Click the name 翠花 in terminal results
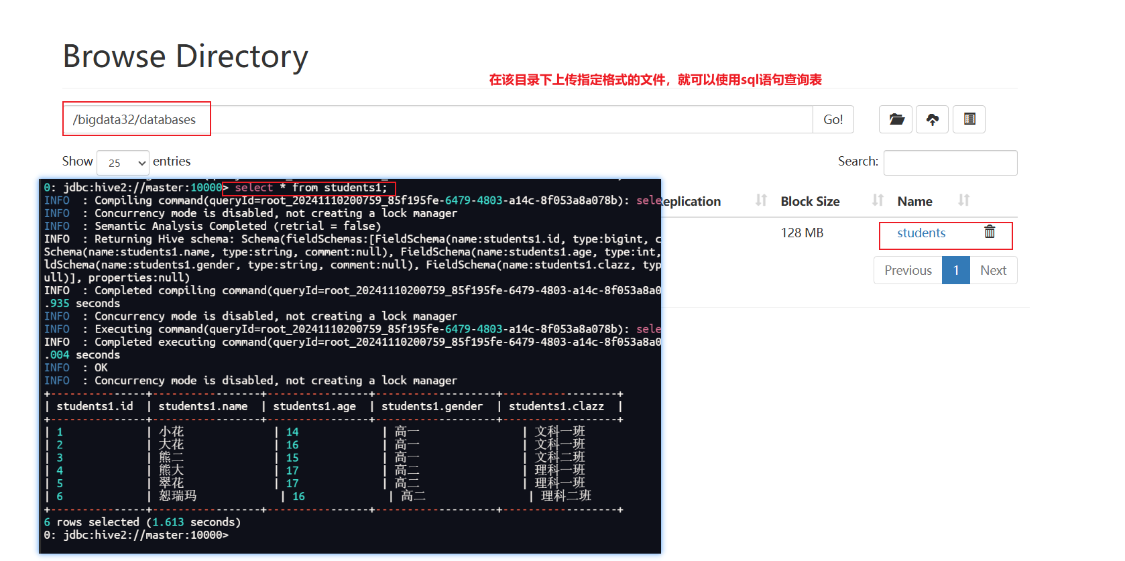The width and height of the screenshot is (1125, 561). [x=171, y=483]
